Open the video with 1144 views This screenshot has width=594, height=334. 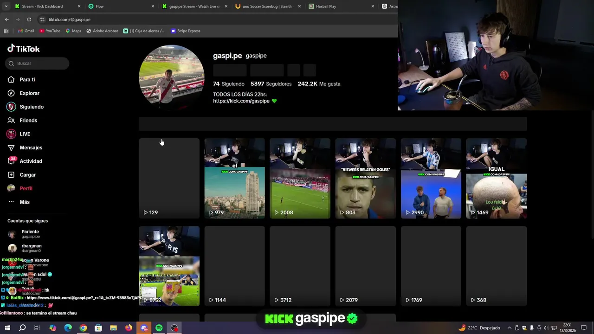tap(234, 266)
